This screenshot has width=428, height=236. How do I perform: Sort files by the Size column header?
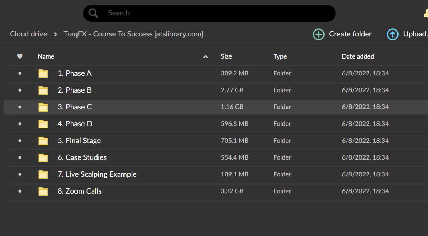(226, 56)
